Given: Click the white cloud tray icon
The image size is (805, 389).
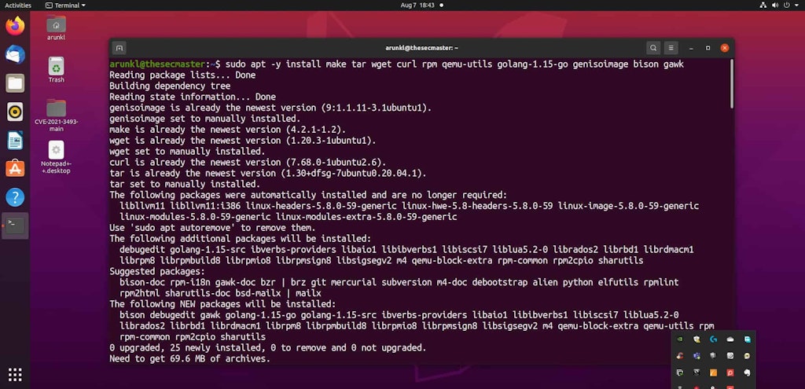Looking at the screenshot, I should point(730,339).
